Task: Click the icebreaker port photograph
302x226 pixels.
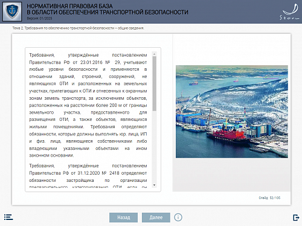Action: [x=232, y=111]
